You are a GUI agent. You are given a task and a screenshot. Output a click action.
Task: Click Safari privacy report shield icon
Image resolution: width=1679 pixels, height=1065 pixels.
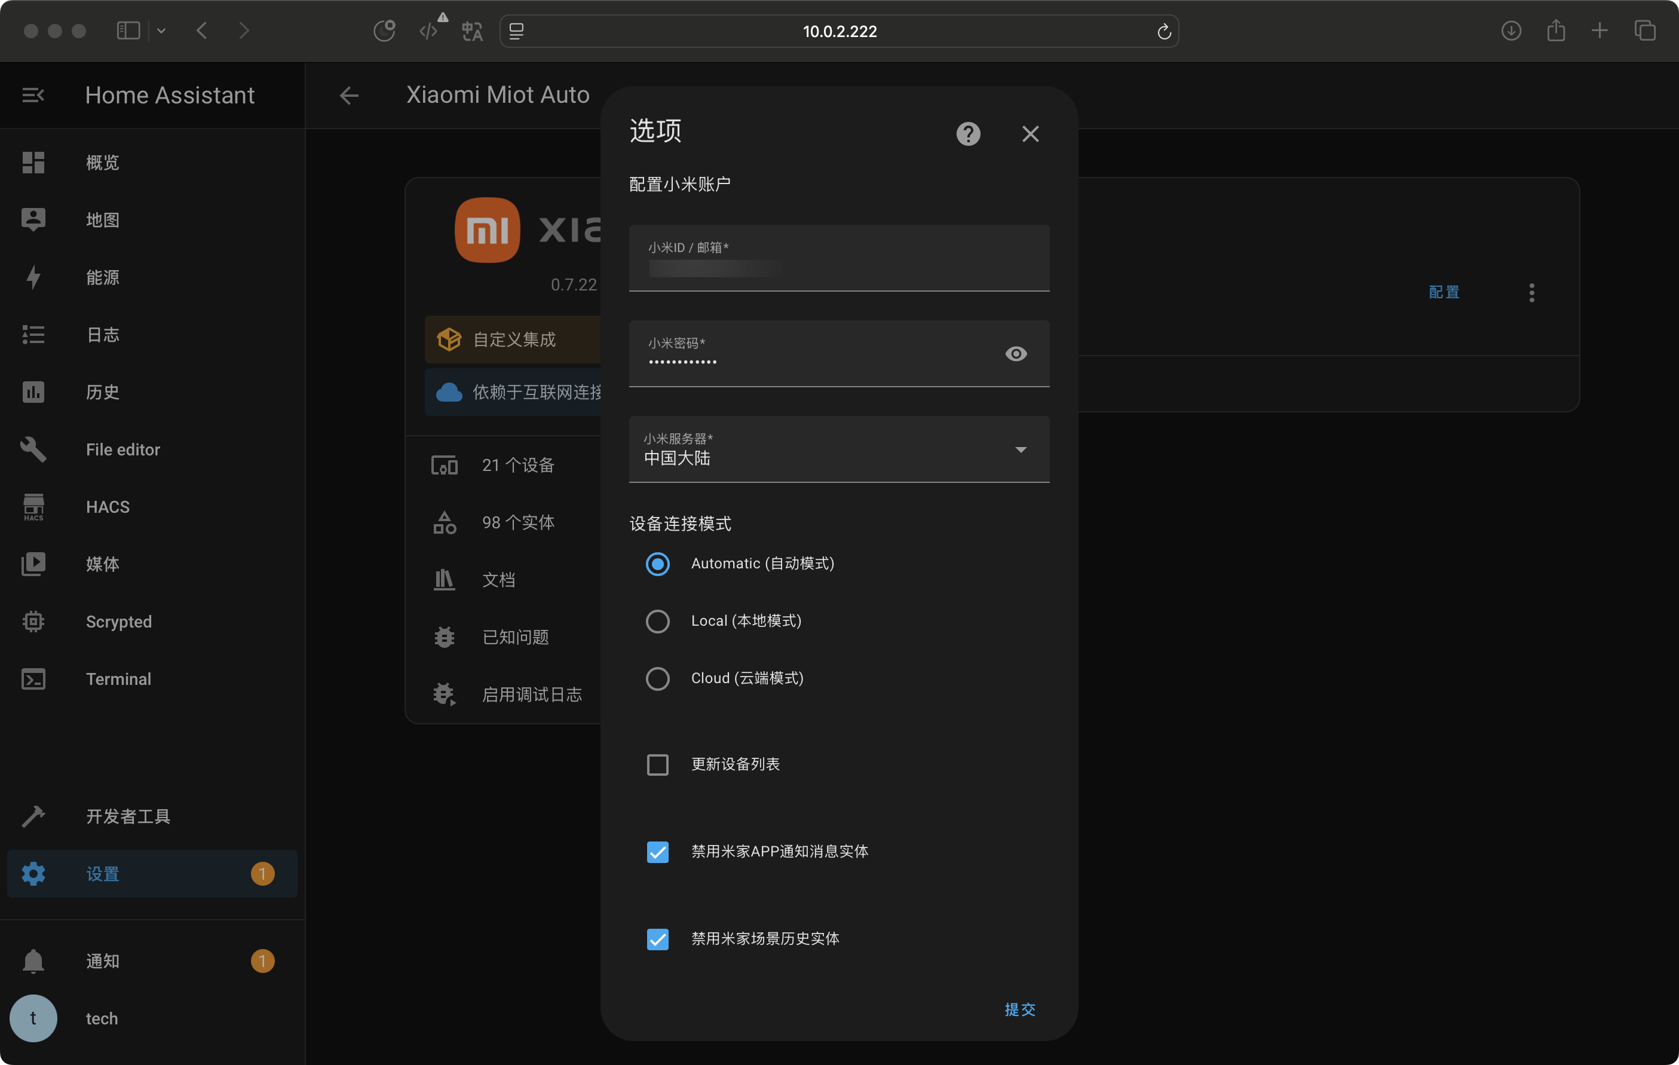pyautogui.click(x=384, y=30)
